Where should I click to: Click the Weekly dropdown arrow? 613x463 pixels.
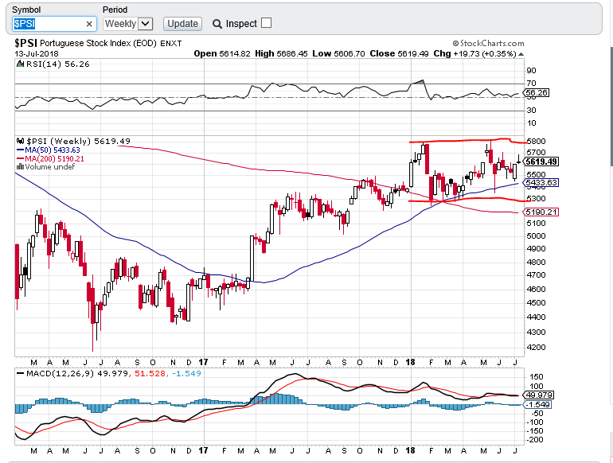[x=145, y=24]
